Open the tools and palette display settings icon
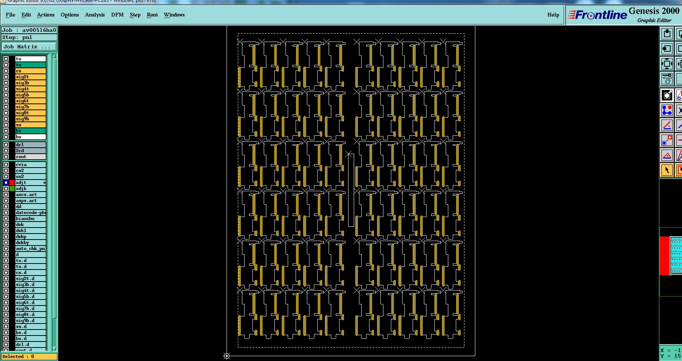 pyautogui.click(x=667, y=79)
